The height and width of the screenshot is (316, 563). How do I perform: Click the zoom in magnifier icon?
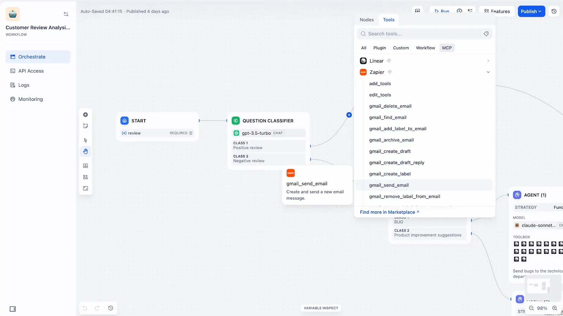tap(555, 308)
